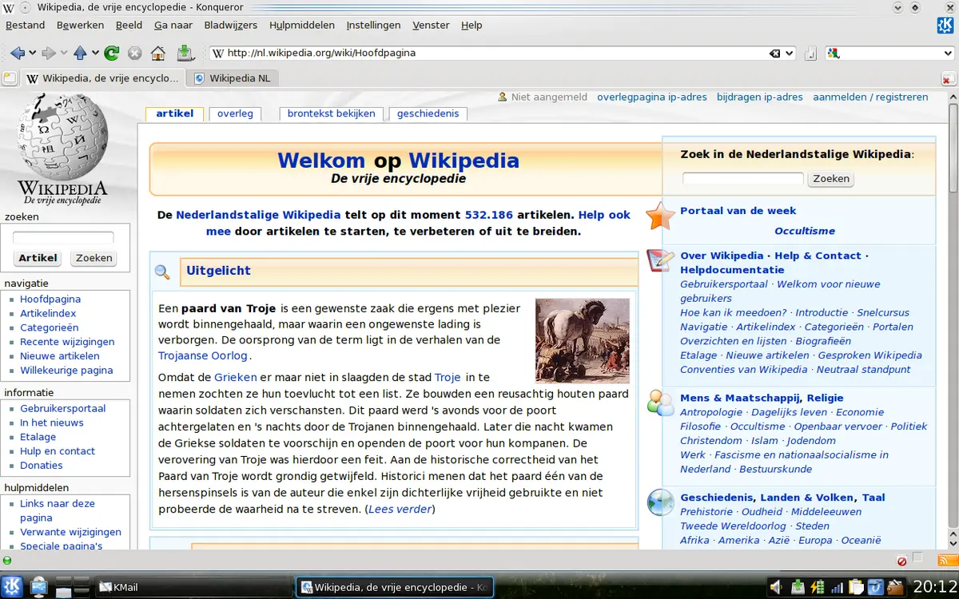Clear the location bar with the eraser icon
This screenshot has width=959, height=599.
(x=774, y=54)
